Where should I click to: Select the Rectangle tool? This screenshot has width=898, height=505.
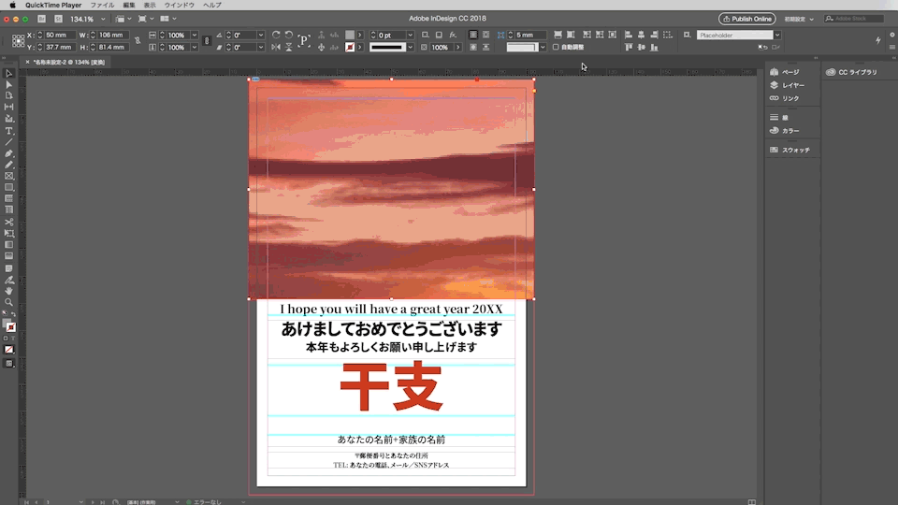(x=8, y=188)
